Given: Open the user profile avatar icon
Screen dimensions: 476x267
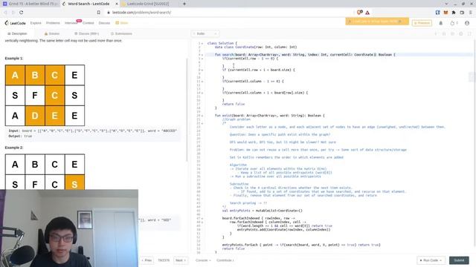Looking at the screenshot, I should coord(467,23).
